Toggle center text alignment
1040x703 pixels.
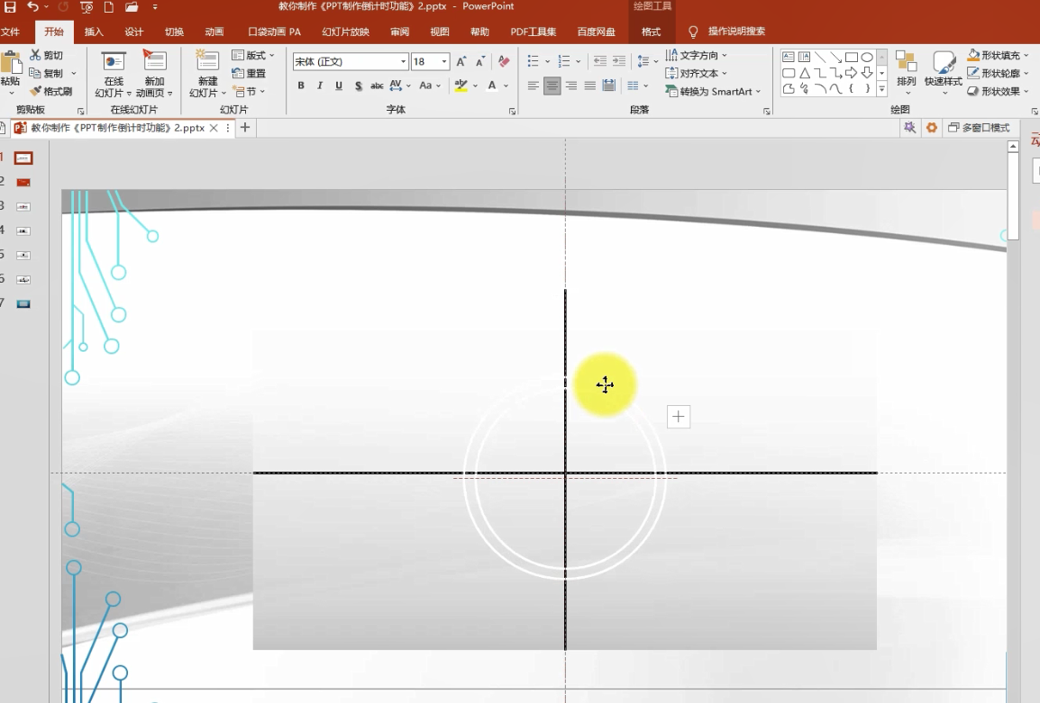click(552, 86)
